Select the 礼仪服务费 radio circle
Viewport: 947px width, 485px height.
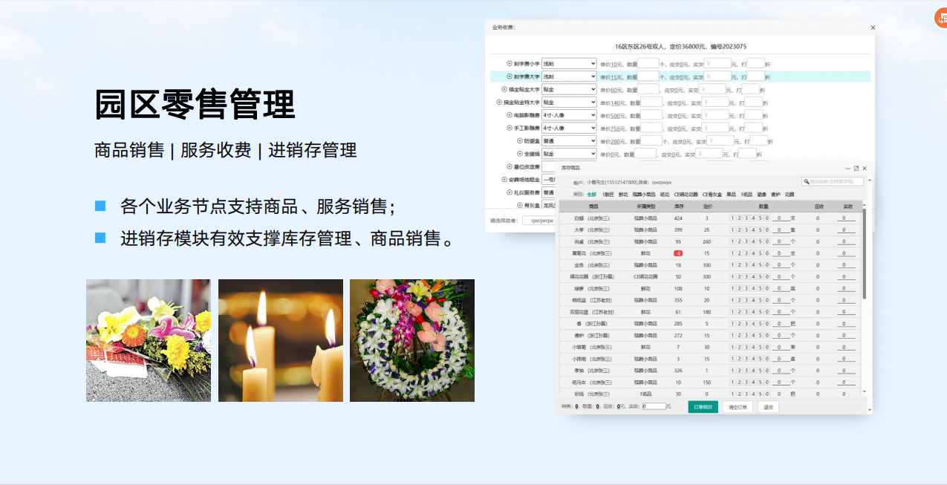tap(510, 192)
